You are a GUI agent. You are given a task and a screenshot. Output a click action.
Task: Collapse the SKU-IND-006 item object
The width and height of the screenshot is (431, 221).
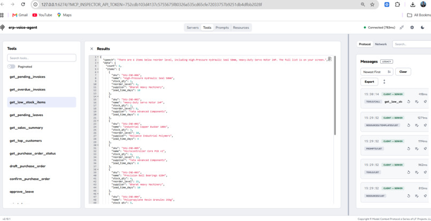pyautogui.click(x=98, y=72)
